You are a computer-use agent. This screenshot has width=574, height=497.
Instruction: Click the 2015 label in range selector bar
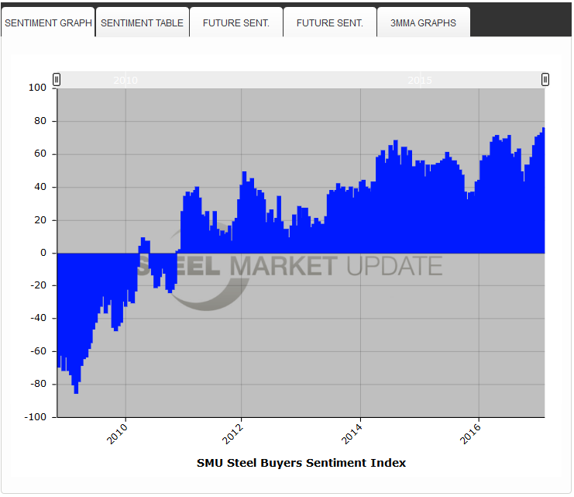click(x=420, y=80)
